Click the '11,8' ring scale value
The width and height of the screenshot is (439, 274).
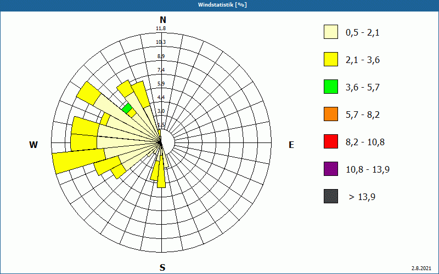pos(161,28)
